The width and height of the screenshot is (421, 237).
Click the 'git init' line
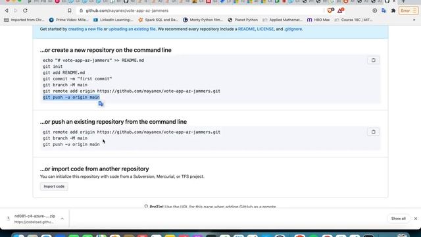coord(53,66)
